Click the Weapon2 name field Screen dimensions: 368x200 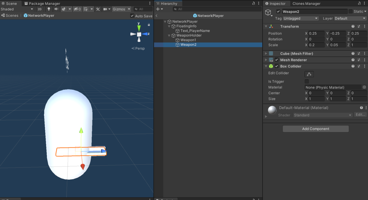coord(314,12)
